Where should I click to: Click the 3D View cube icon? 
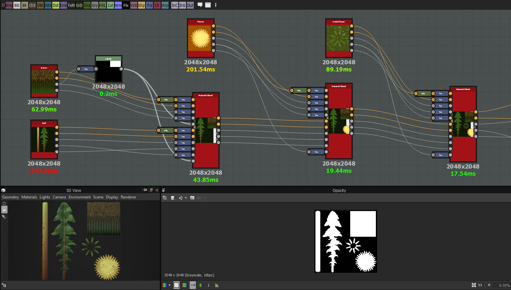(x=3, y=190)
